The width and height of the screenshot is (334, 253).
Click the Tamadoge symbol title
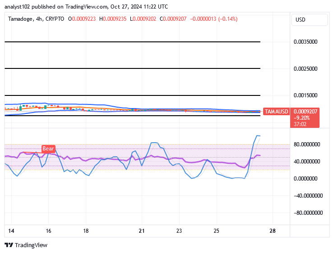pos(36,19)
